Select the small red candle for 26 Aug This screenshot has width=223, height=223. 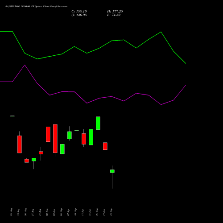(27, 161)
